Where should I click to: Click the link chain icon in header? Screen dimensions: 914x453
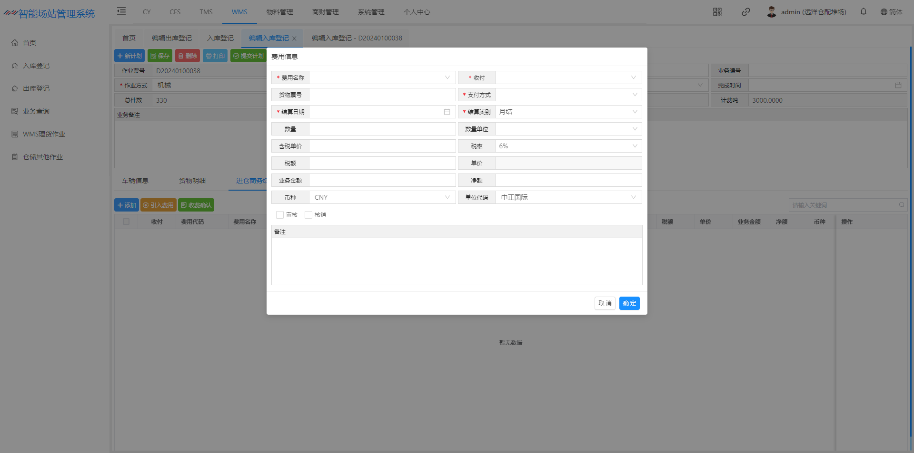(x=745, y=12)
